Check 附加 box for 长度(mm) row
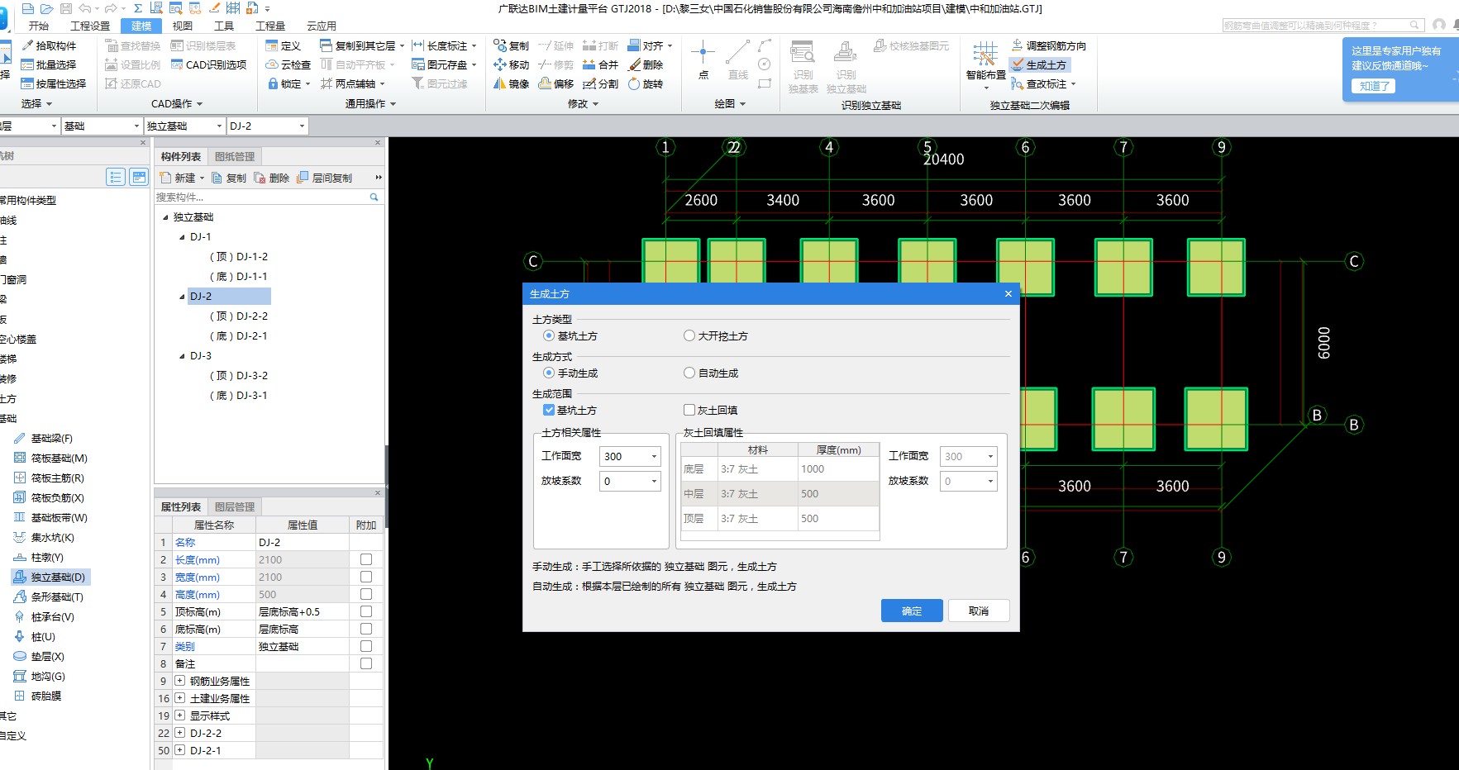This screenshot has width=1459, height=770. tap(366, 559)
